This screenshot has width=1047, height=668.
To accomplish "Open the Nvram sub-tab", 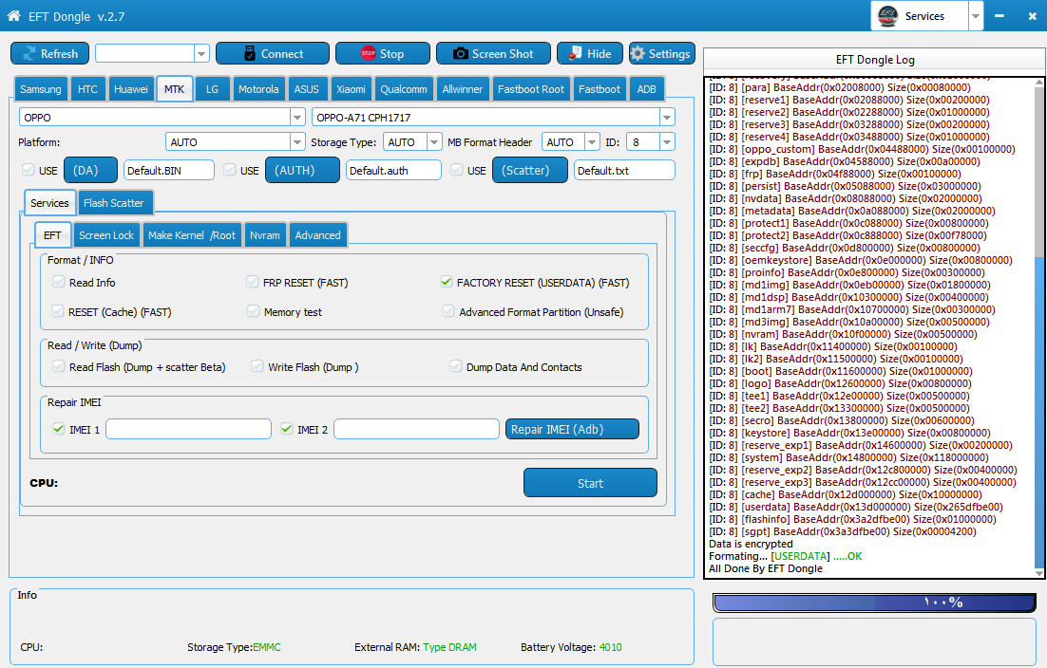I will (x=265, y=234).
